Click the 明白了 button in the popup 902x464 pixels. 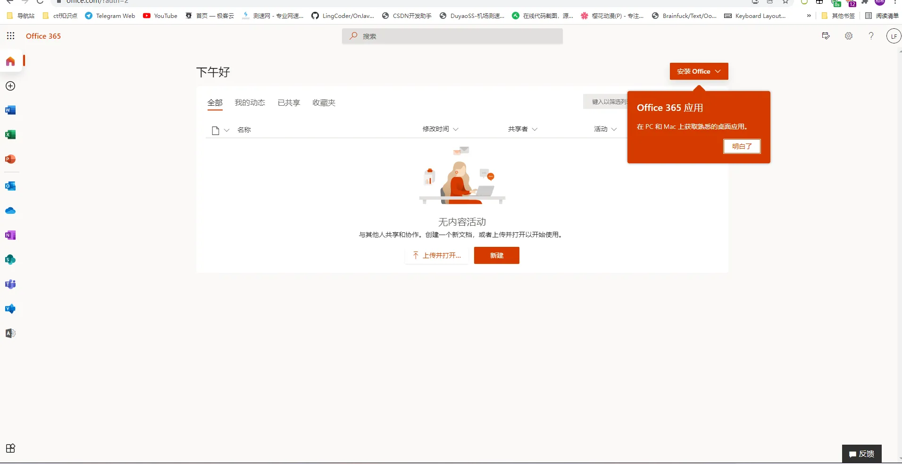coord(741,146)
